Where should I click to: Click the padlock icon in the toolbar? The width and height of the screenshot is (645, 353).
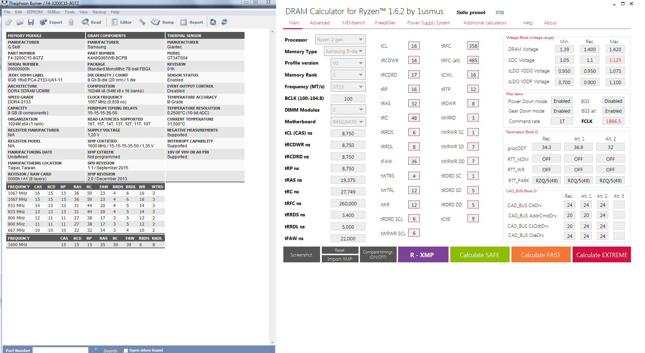71,22
